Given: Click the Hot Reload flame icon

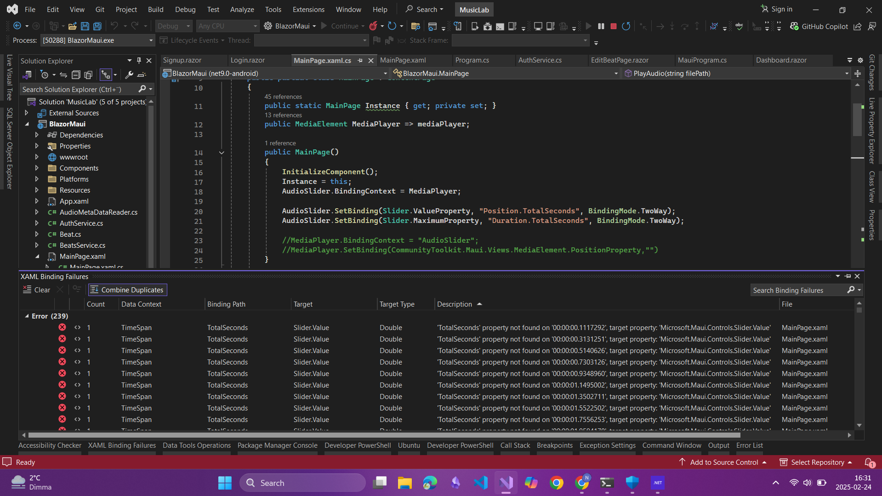Looking at the screenshot, I should point(373,26).
